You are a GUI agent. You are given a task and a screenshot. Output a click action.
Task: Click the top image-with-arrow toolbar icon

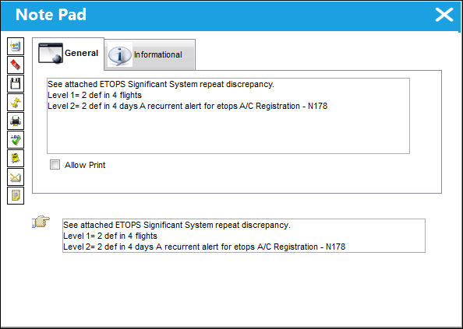16,46
